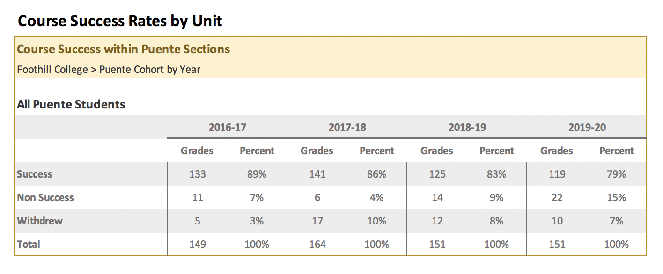Screen dimensions: 663x274
Task: Select the All Puente Students heading
Action: pos(71,104)
